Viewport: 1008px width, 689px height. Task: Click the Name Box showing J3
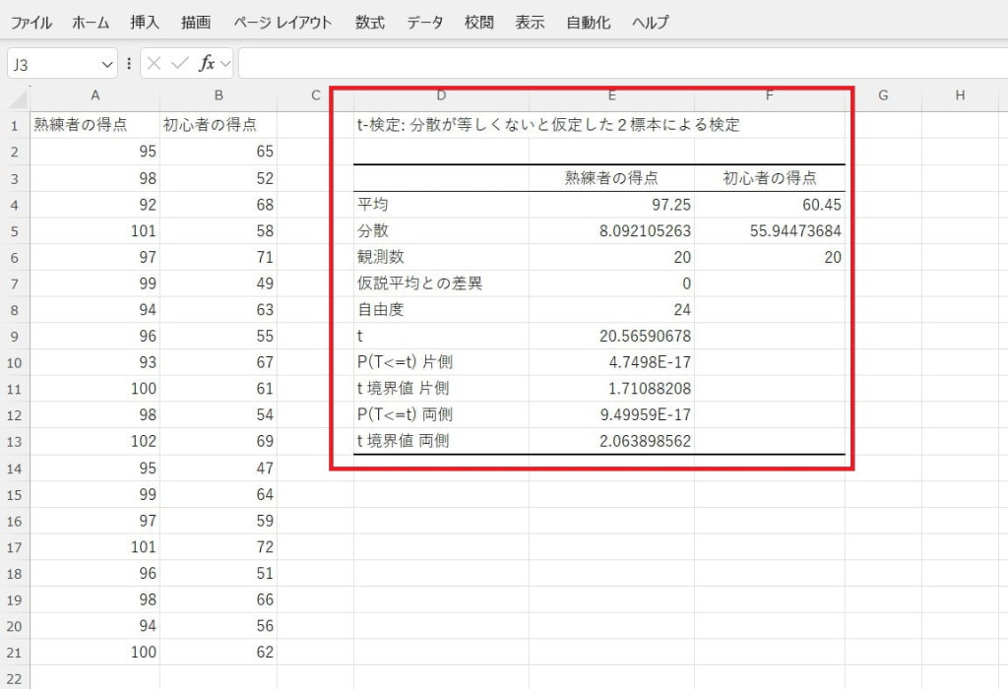click(54, 64)
